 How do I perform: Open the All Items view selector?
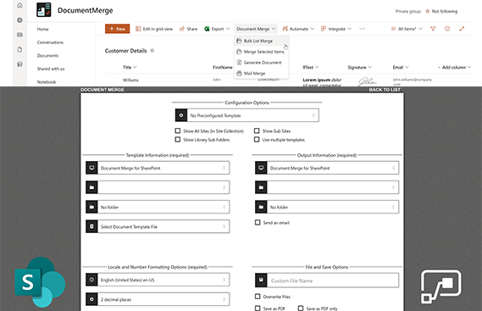click(x=407, y=29)
